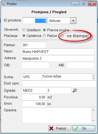Click the Opaska scrollbar up arrow
This screenshot has height=134, width=98.
point(93,110)
